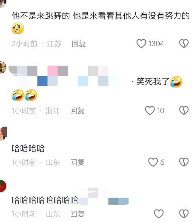
Task: Reply to the 浙江 comment via 回复
Action: [x=77, y=111]
